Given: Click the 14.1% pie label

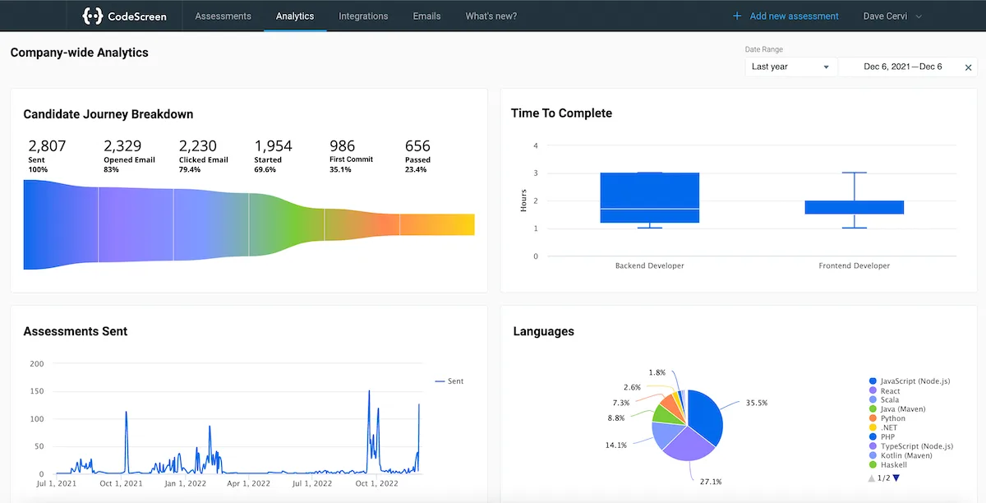Looking at the screenshot, I should click(616, 445).
